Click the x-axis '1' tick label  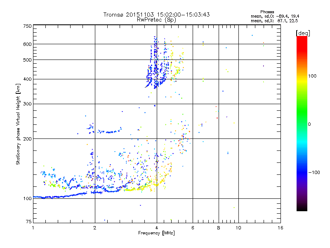point(33,228)
